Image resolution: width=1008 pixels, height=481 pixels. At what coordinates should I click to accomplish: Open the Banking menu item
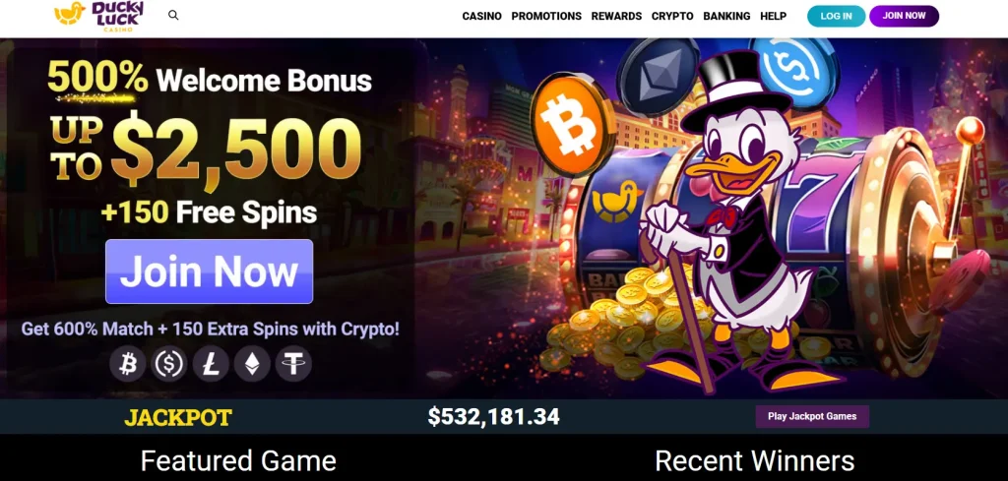tap(726, 16)
